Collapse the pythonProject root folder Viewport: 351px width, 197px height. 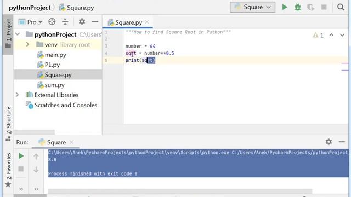pos(18,34)
